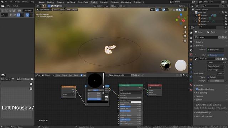Open the Equirectangular projection dropdown
228x128 pixels.
pyautogui.click(x=215, y=66)
